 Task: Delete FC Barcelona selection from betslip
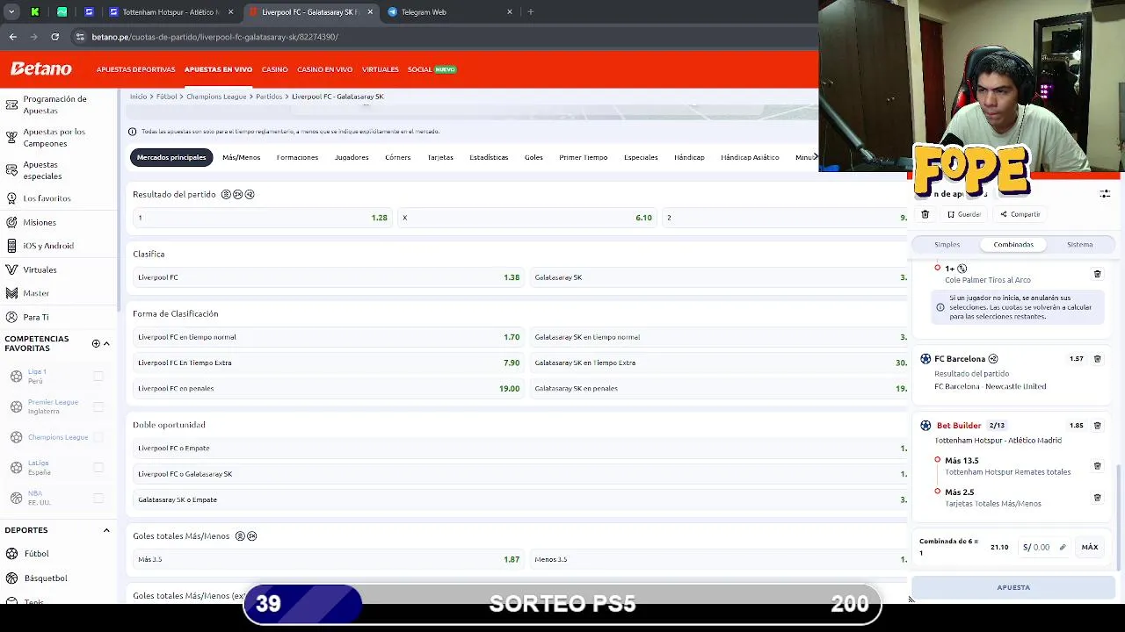pyautogui.click(x=1097, y=359)
